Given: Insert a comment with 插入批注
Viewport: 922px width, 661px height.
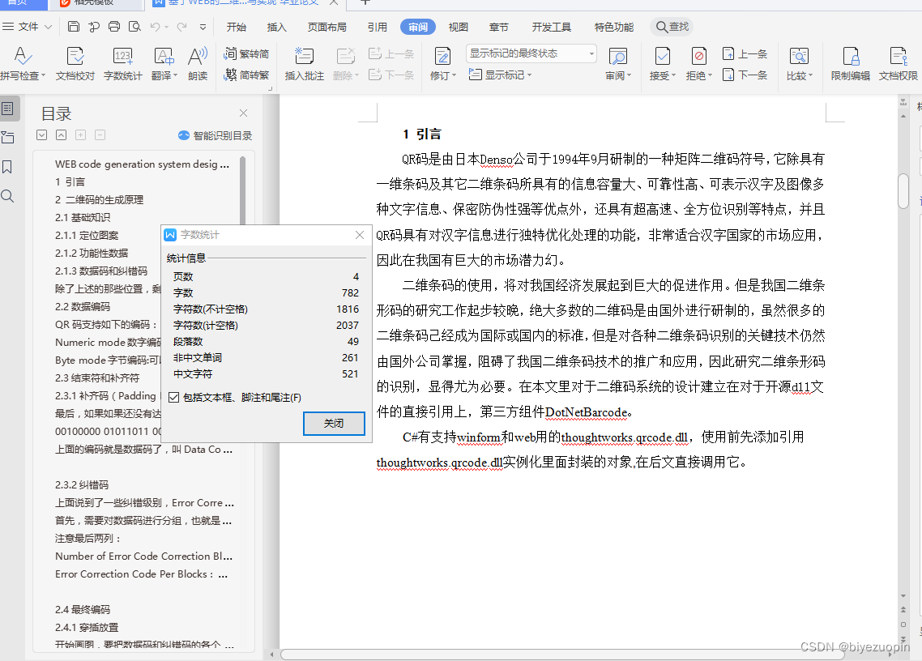Looking at the screenshot, I should tap(304, 65).
